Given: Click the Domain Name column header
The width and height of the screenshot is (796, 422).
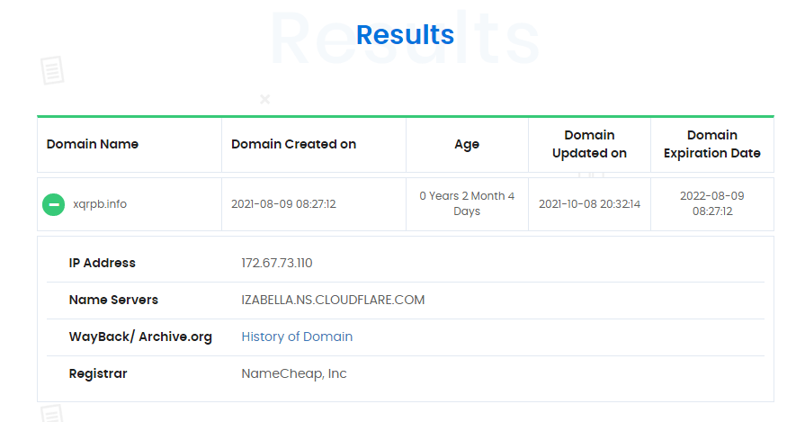Looking at the screenshot, I should click(93, 144).
